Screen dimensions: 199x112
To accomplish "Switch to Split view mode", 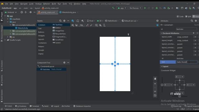I will point(188,16).
